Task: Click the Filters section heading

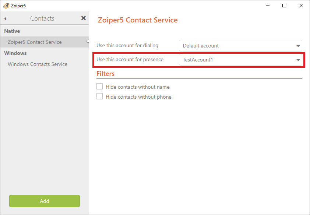Action: point(106,74)
